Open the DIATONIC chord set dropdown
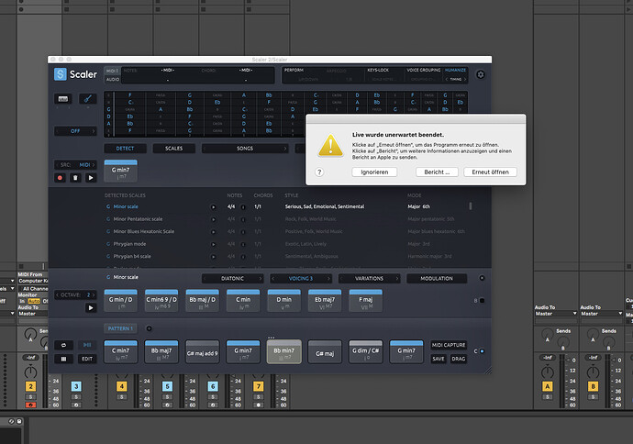 (232, 279)
